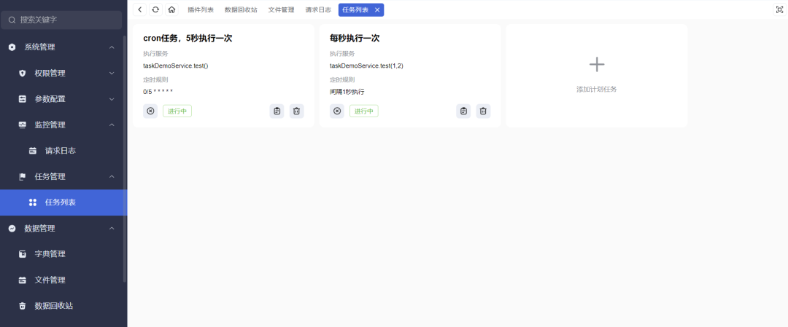Click the 监控管理 monitor icon
The image size is (788, 327).
coord(22,125)
